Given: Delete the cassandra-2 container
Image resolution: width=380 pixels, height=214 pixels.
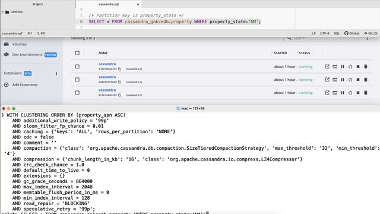Looking at the screenshot, I should pos(366,80).
